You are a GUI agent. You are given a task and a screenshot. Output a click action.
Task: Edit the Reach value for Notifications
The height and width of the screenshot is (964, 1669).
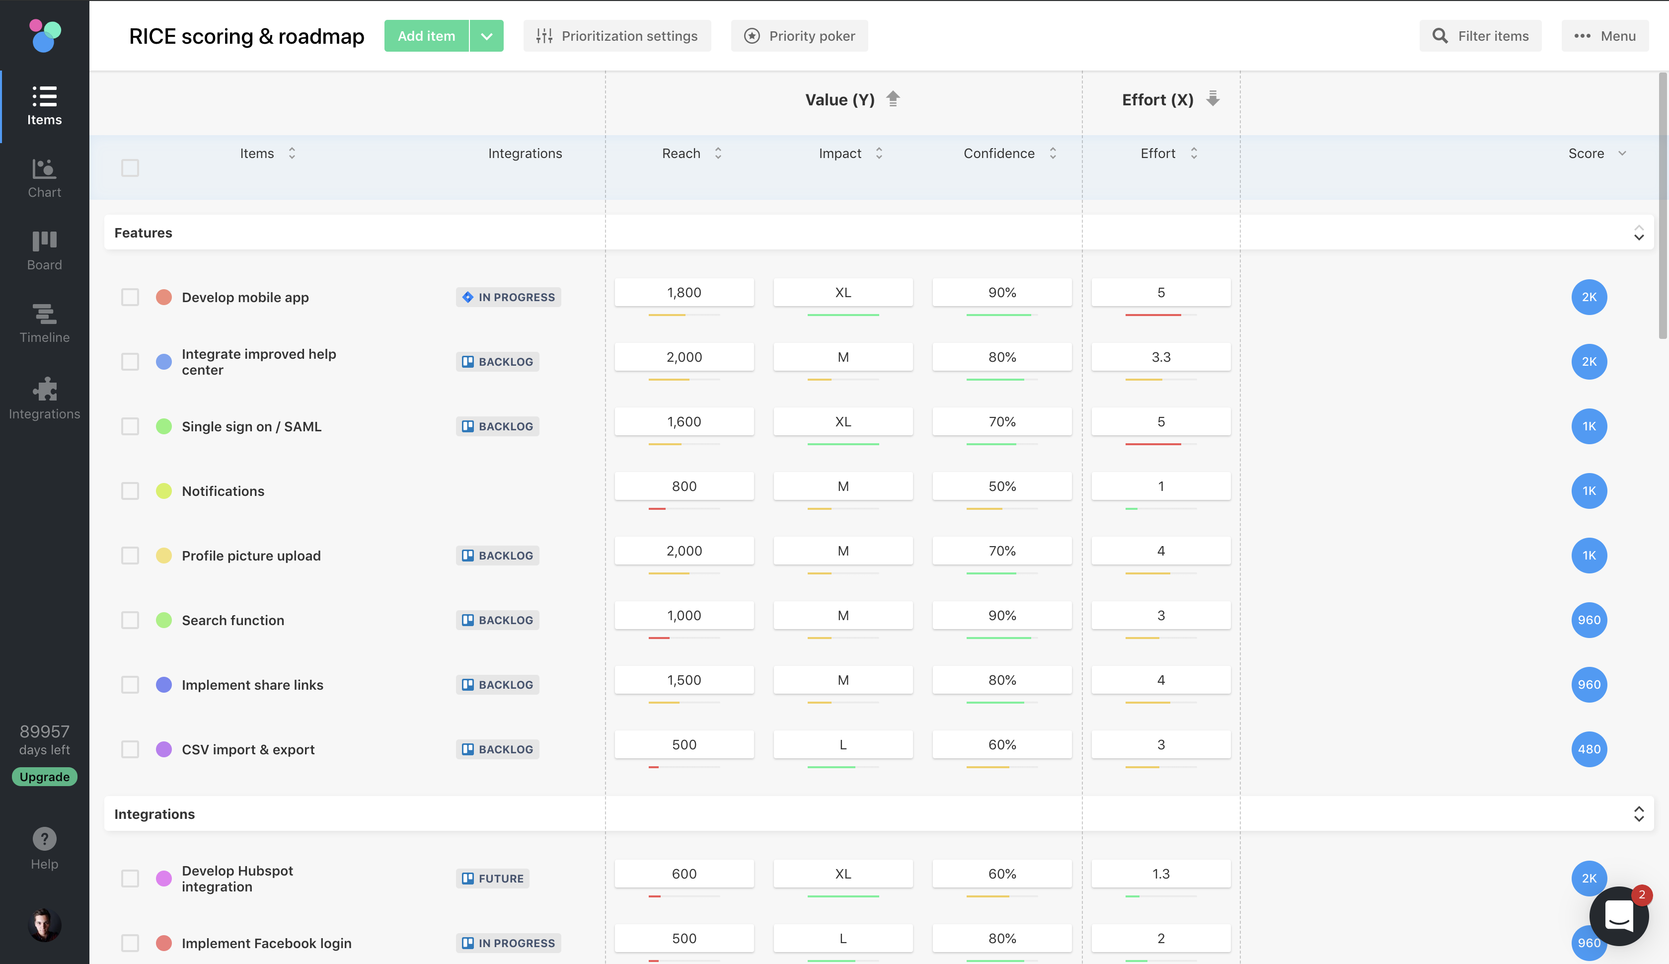[x=683, y=485]
